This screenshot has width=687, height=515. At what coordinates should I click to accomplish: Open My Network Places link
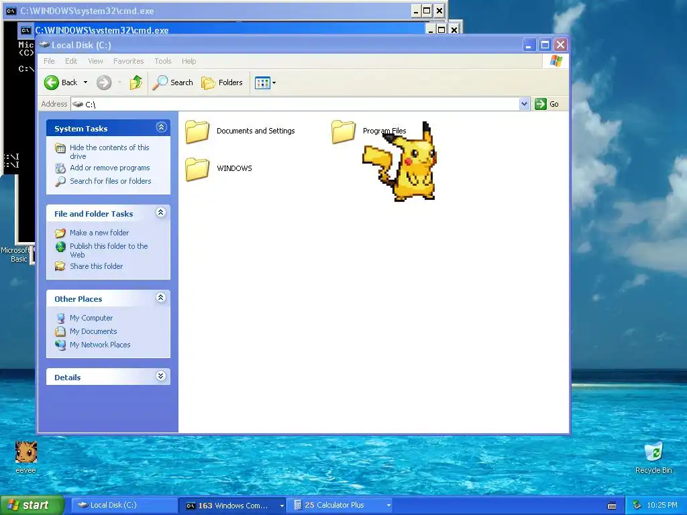(101, 345)
